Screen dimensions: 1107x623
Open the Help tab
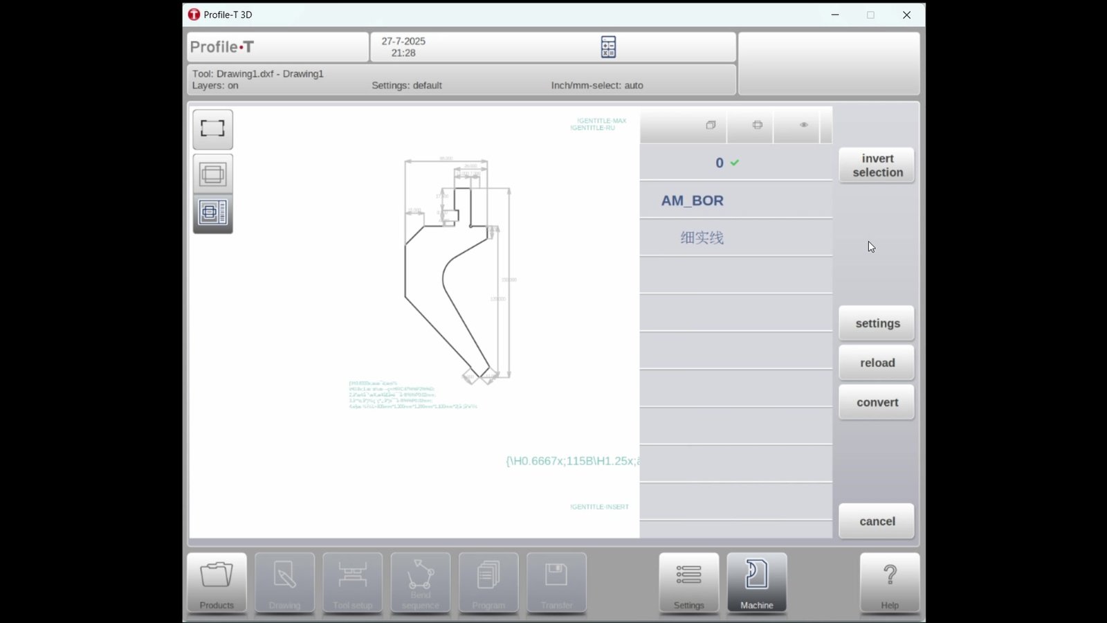point(890,583)
